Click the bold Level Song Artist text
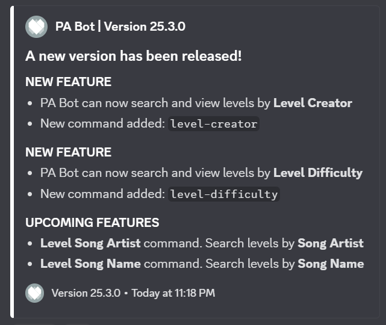The height and width of the screenshot is (325, 386). pyautogui.click(x=90, y=244)
